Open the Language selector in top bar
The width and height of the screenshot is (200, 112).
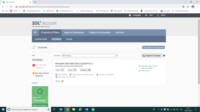(x=135, y=15)
